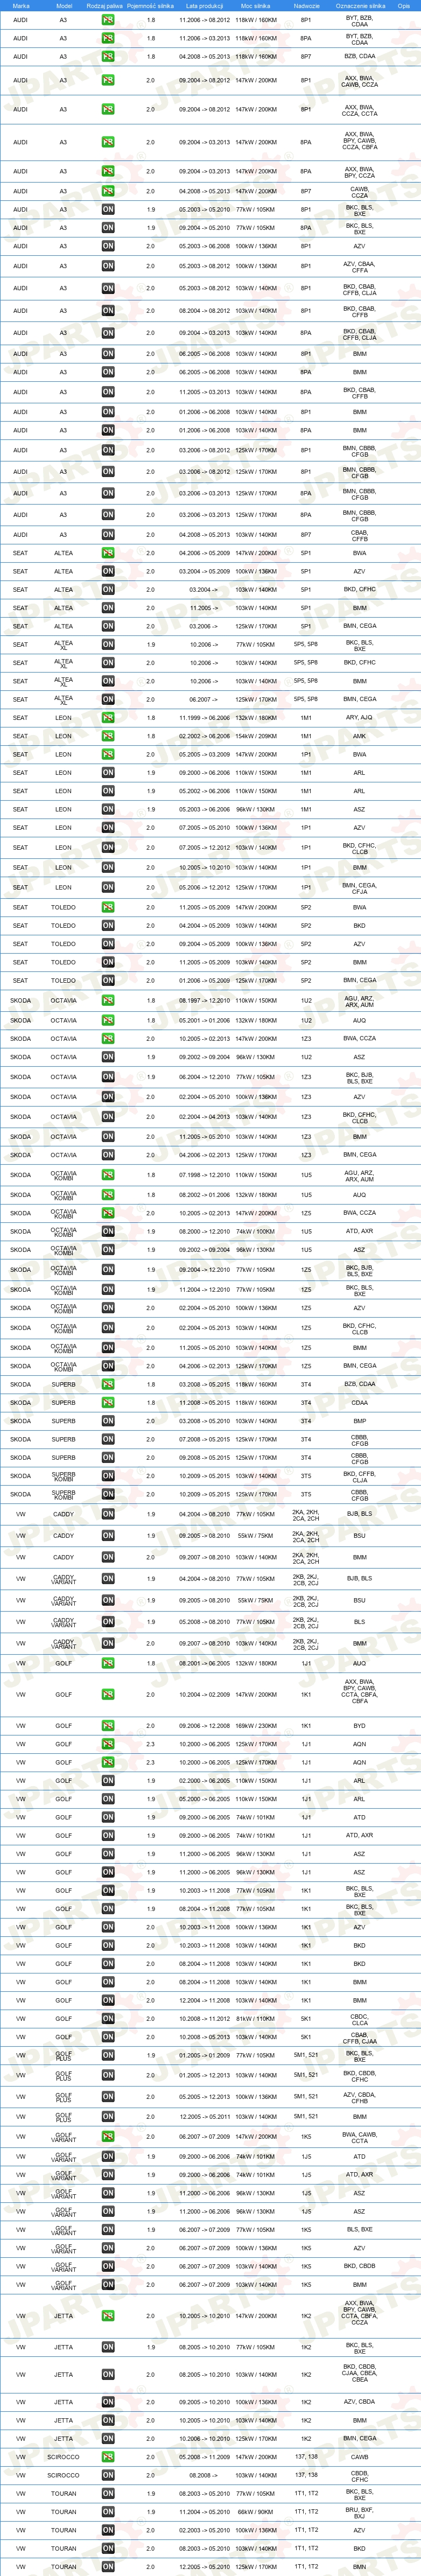Click the ARY, AJQ engine code cell
Viewport: 421px width, 2576px height.
click(x=359, y=718)
